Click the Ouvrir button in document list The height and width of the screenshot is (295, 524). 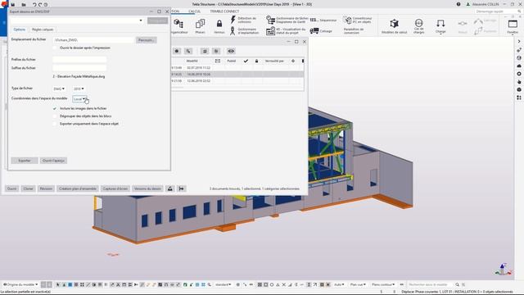coord(11,188)
